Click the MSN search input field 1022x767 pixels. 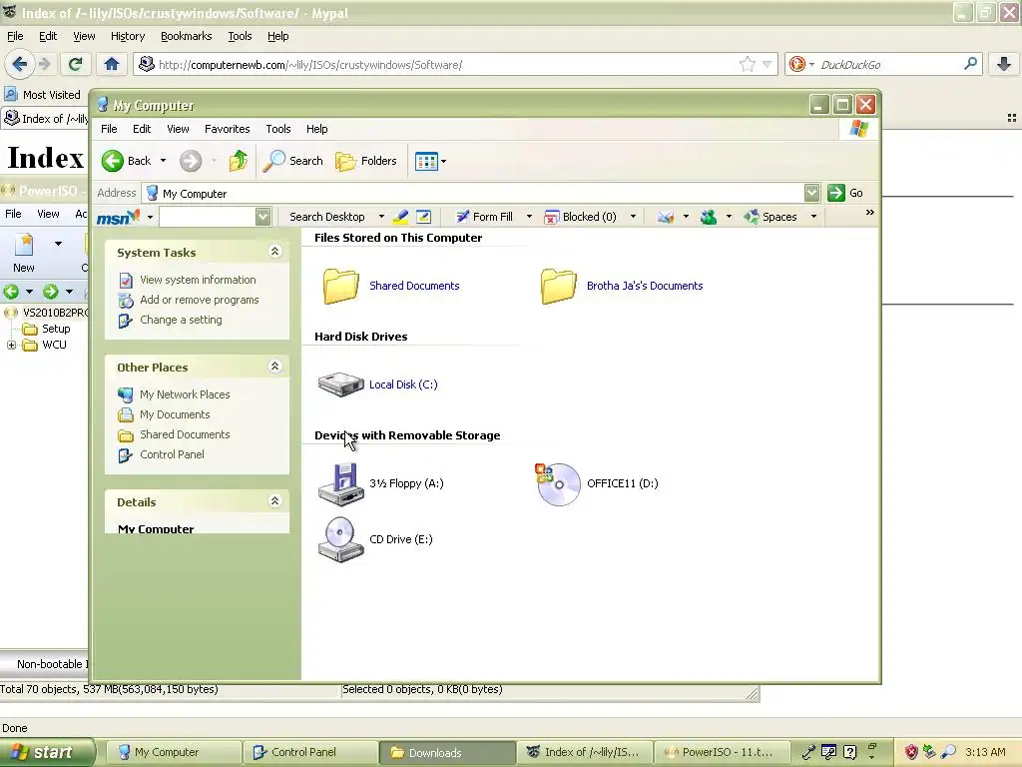207,217
